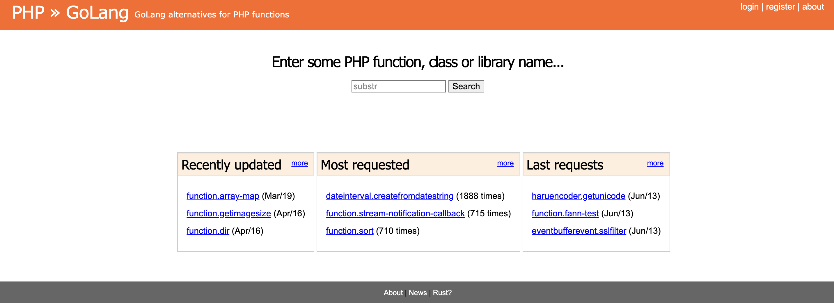Open function.sort link

pyautogui.click(x=350, y=231)
